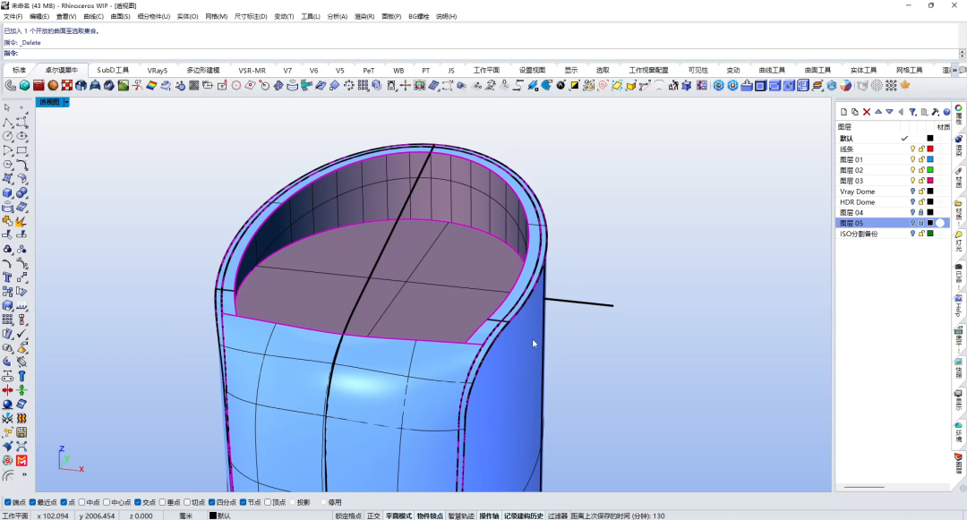
Task: Open the 曲面(S) menu
Action: click(x=120, y=17)
